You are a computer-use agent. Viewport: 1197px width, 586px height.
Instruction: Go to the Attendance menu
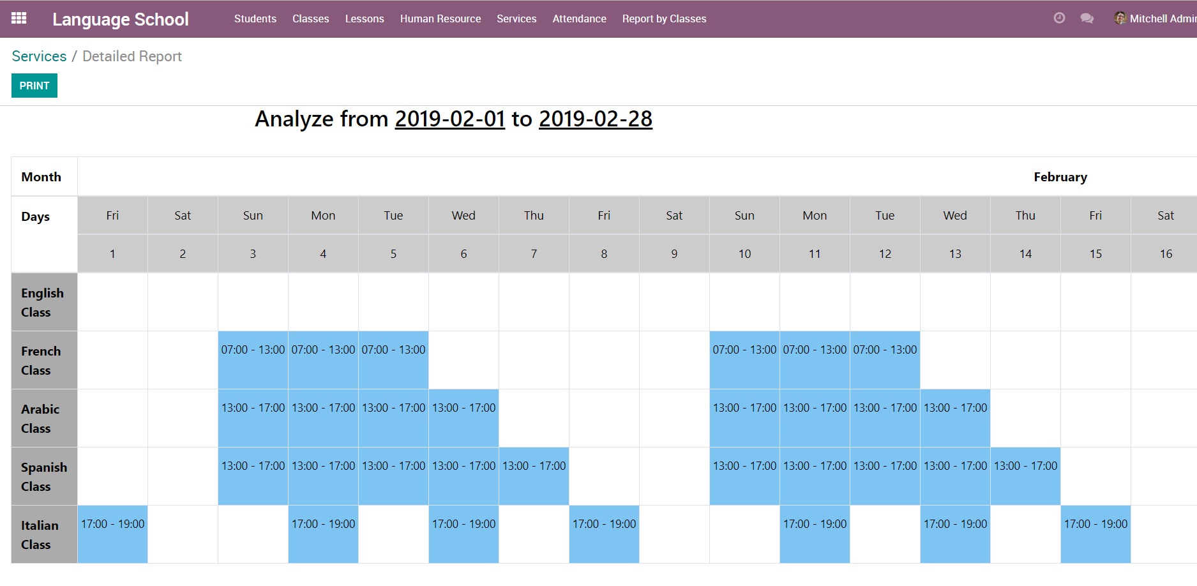coord(579,19)
